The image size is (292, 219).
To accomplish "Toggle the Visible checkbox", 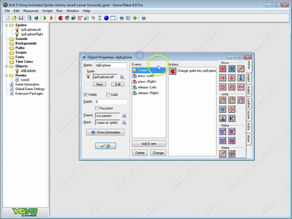I will click(x=85, y=95).
